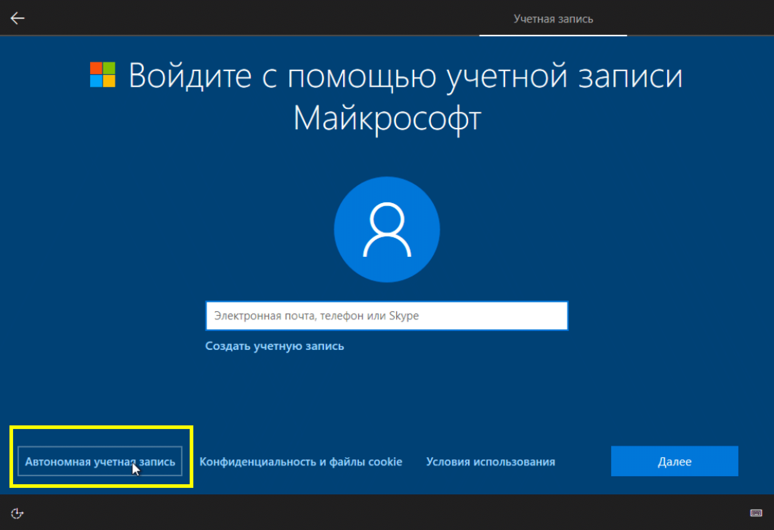Open Условия использования link

point(490,462)
